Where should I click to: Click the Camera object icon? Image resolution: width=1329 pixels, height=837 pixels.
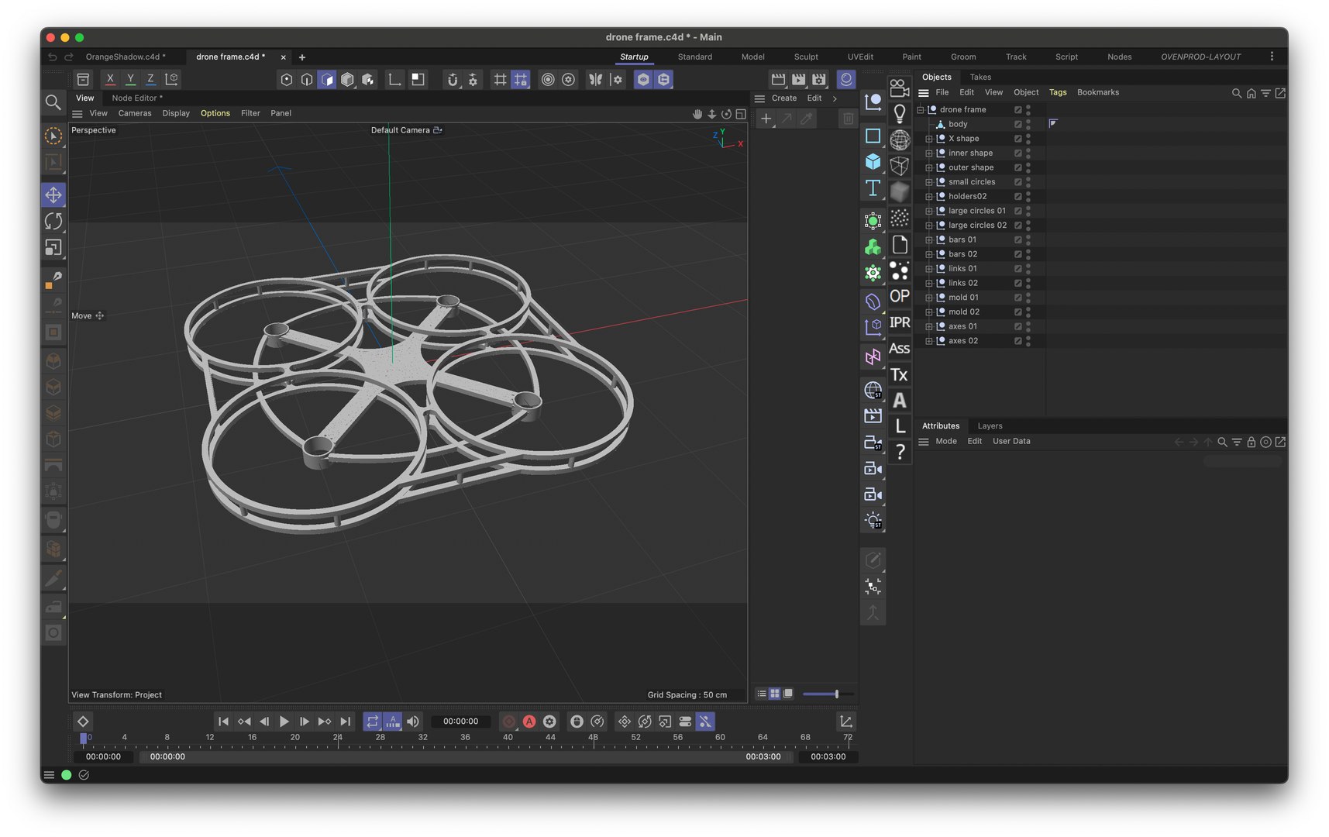pos(900,88)
